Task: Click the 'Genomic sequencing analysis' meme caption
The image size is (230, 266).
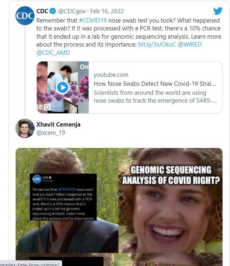Action: (171, 175)
